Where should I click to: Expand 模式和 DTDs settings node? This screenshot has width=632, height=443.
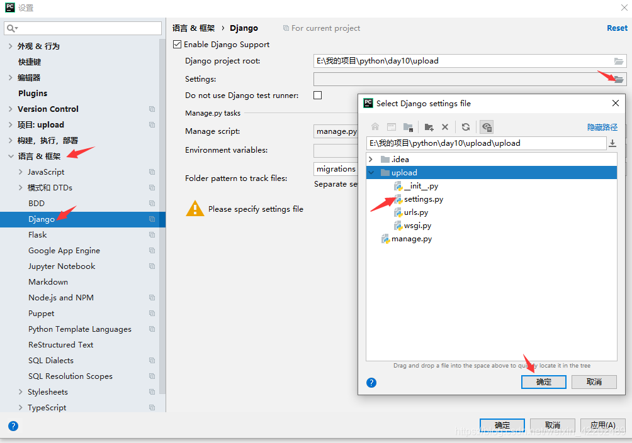click(21, 187)
